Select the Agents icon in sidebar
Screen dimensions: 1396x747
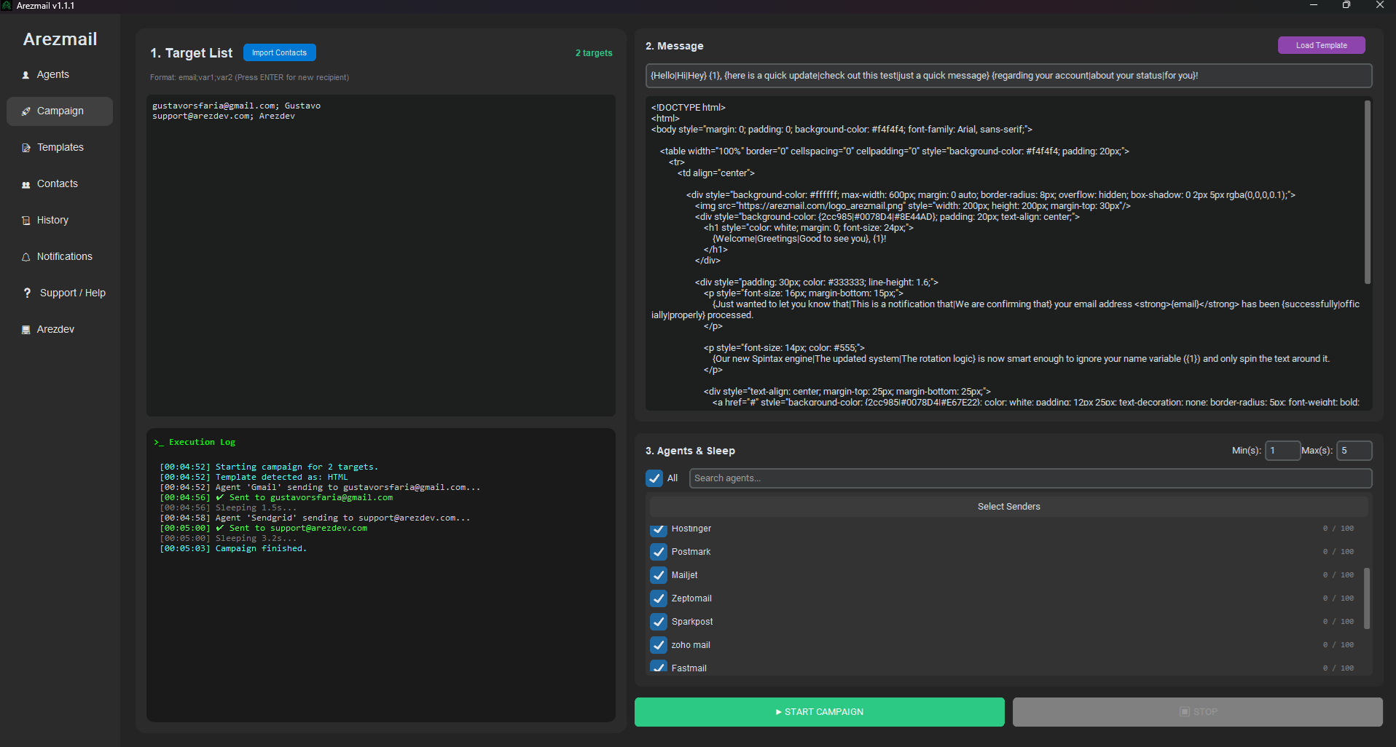tap(27, 74)
